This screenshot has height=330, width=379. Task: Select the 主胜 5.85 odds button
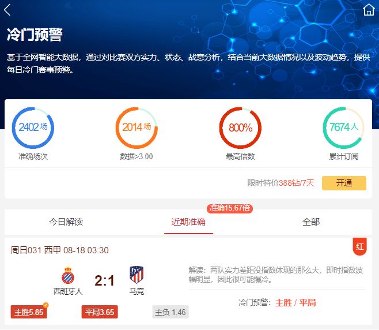click(29, 312)
